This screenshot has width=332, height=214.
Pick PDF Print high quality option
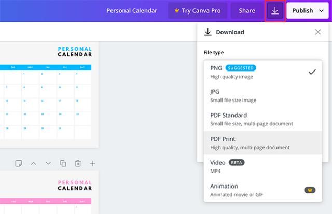click(x=263, y=143)
